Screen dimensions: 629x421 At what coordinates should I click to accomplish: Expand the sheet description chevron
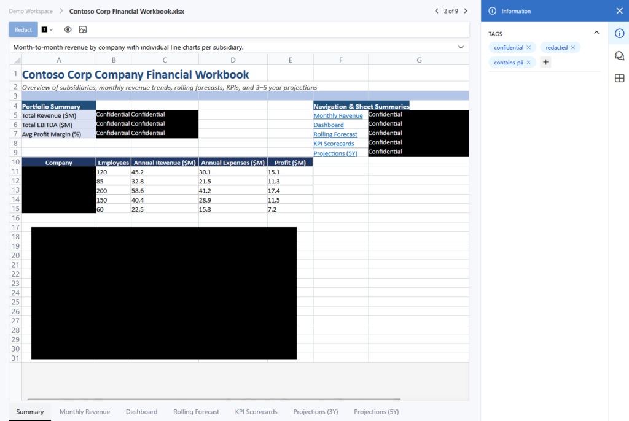point(461,47)
